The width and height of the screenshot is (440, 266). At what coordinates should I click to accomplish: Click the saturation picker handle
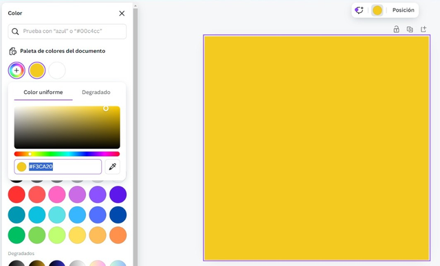[x=106, y=108]
